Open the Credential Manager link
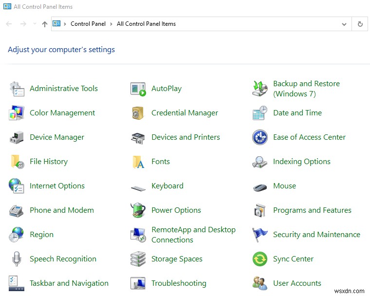The width and height of the screenshot is (370, 296). pyautogui.click(x=185, y=113)
